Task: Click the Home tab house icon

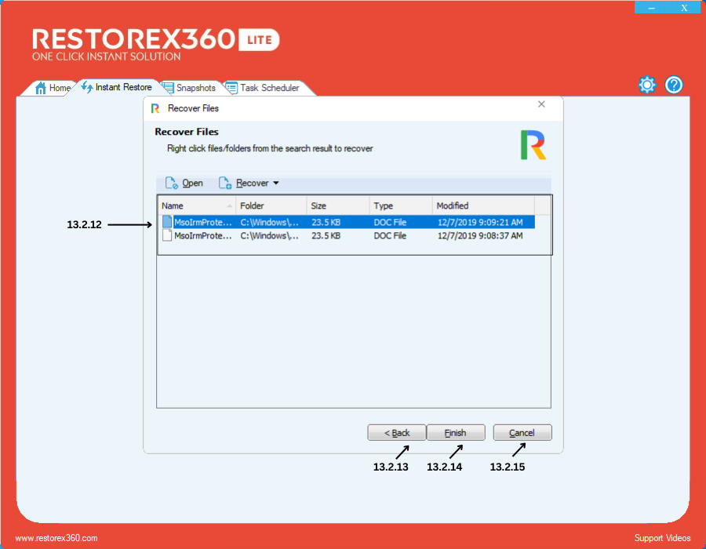Action: point(41,88)
